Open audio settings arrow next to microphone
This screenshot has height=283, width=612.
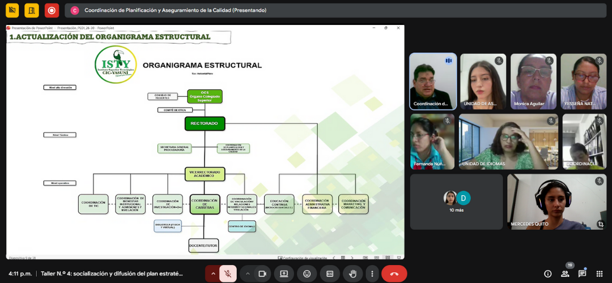click(213, 273)
